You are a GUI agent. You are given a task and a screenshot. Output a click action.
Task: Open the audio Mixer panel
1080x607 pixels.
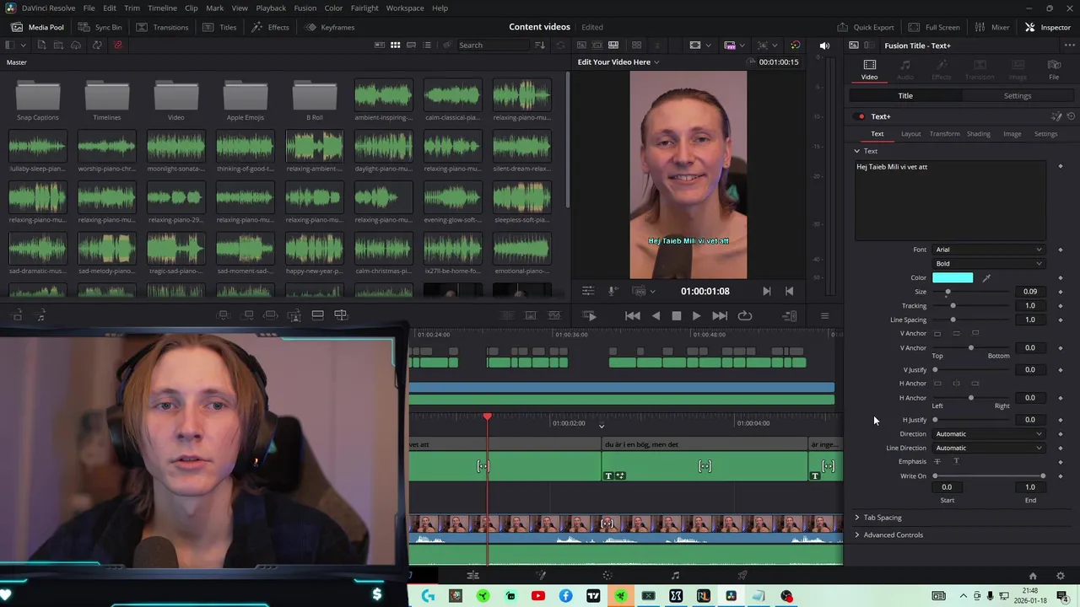991,27
